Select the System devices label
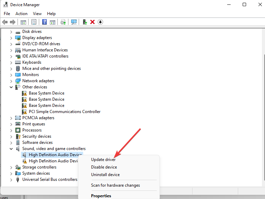The image size is (265, 199). click(x=36, y=173)
